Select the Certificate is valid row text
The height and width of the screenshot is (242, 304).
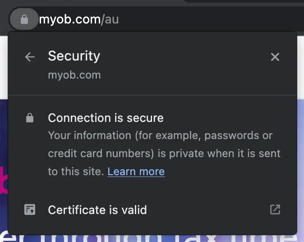pos(97,210)
